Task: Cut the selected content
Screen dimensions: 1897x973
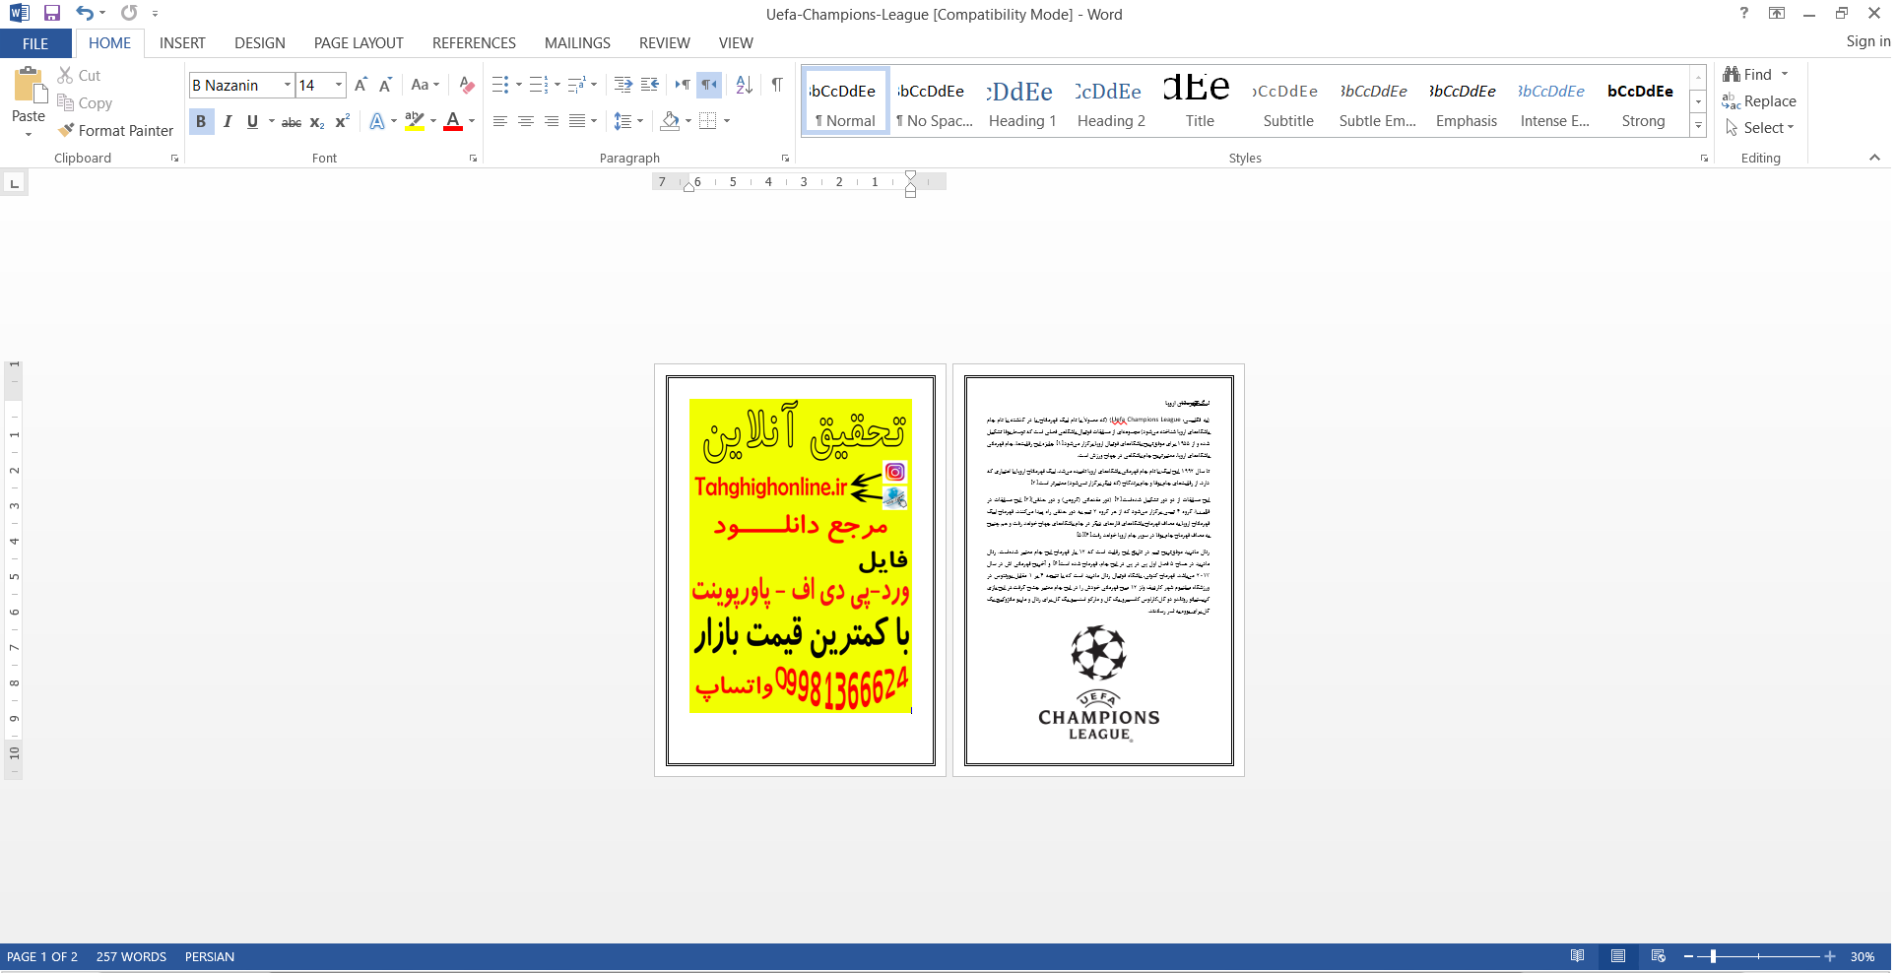Action: pyautogui.click(x=79, y=76)
